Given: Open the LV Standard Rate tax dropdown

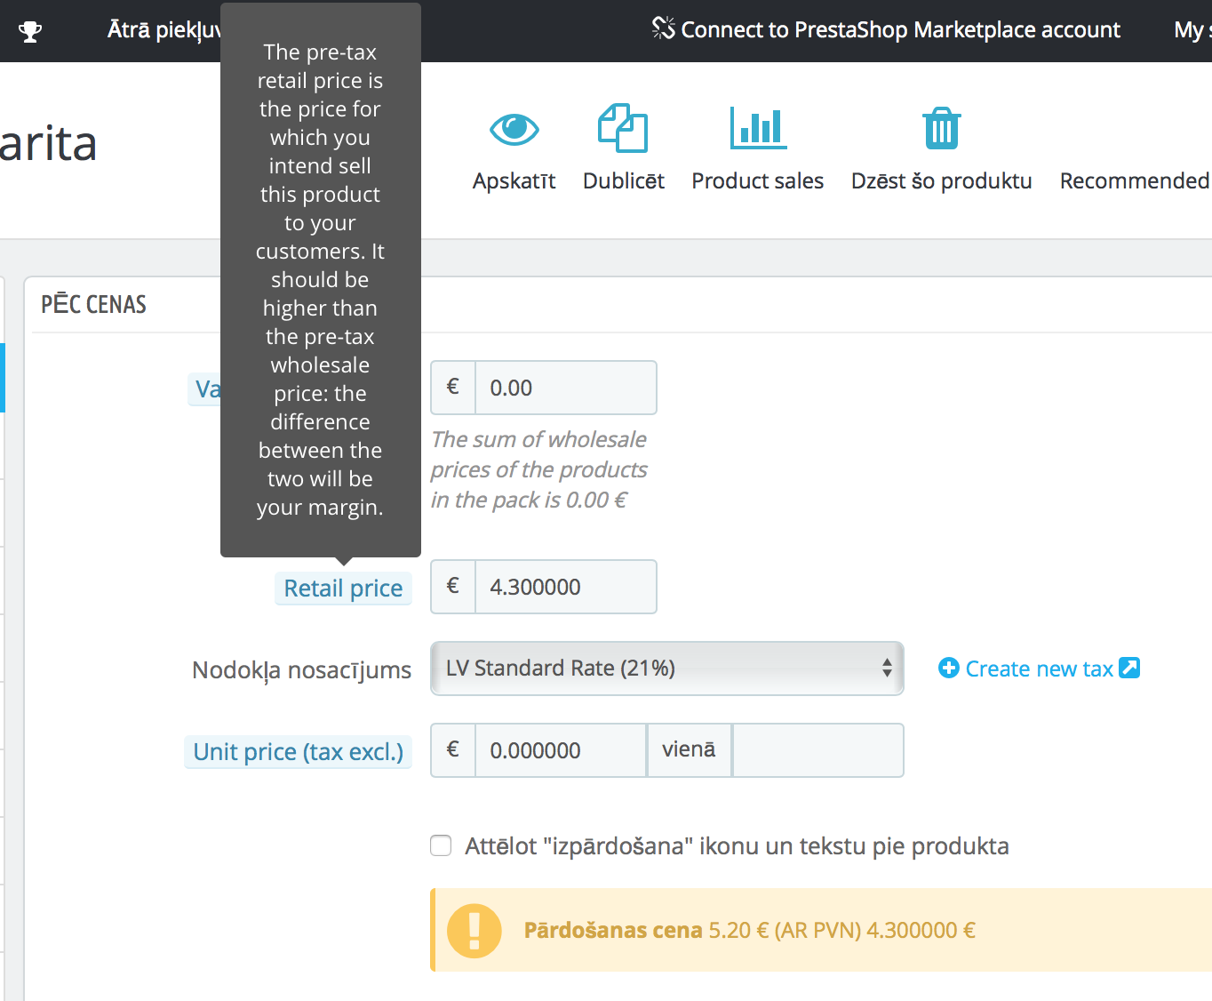Looking at the screenshot, I should click(x=666, y=669).
